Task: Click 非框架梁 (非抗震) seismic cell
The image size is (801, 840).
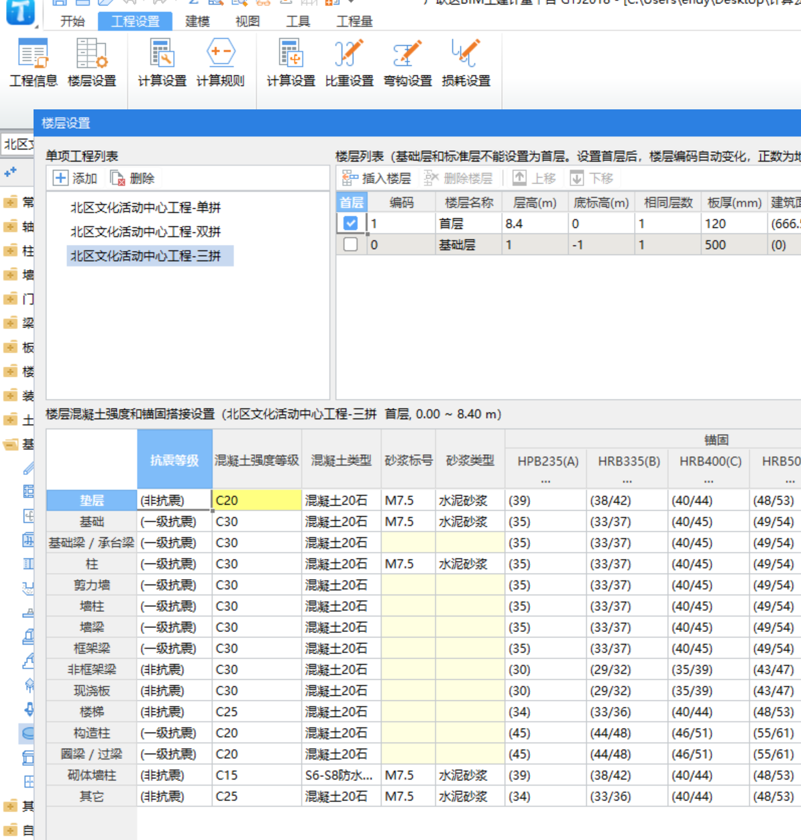Action: point(174,670)
